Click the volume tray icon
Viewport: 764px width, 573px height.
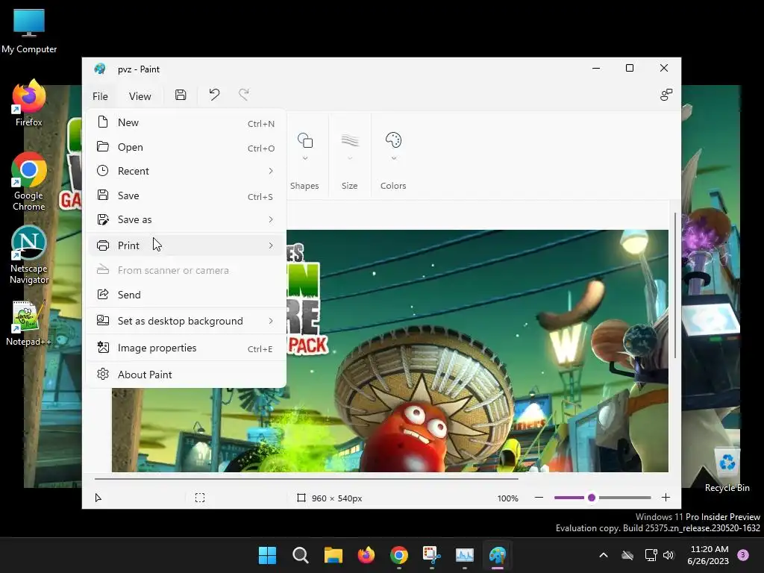668,555
